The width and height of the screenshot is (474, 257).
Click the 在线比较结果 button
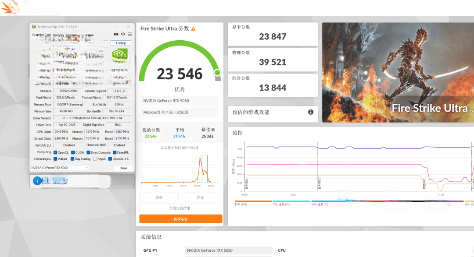pyautogui.click(x=180, y=208)
